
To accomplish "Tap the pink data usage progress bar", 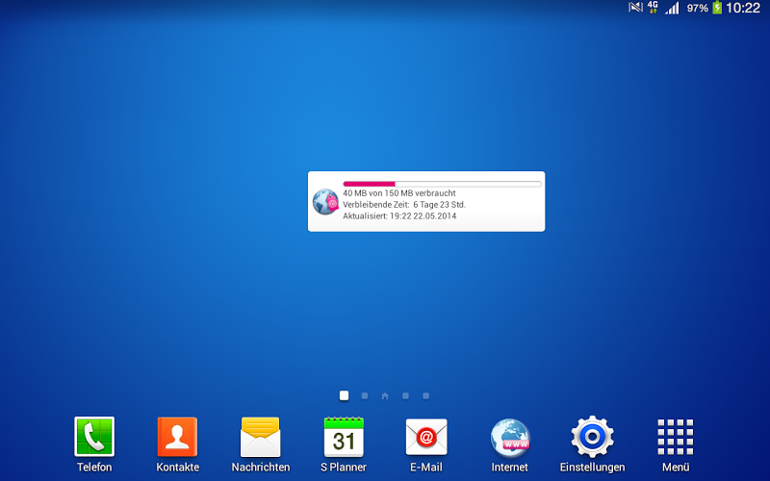I will point(442,184).
